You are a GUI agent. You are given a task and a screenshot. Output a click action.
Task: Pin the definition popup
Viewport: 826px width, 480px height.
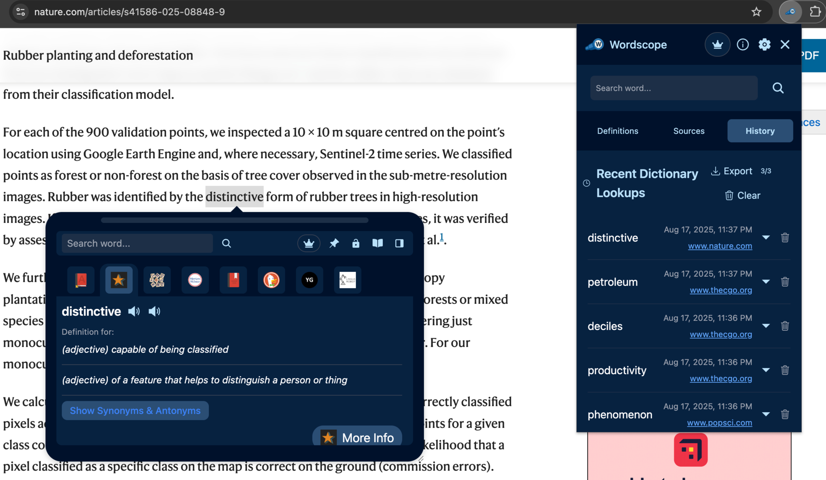pyautogui.click(x=334, y=243)
